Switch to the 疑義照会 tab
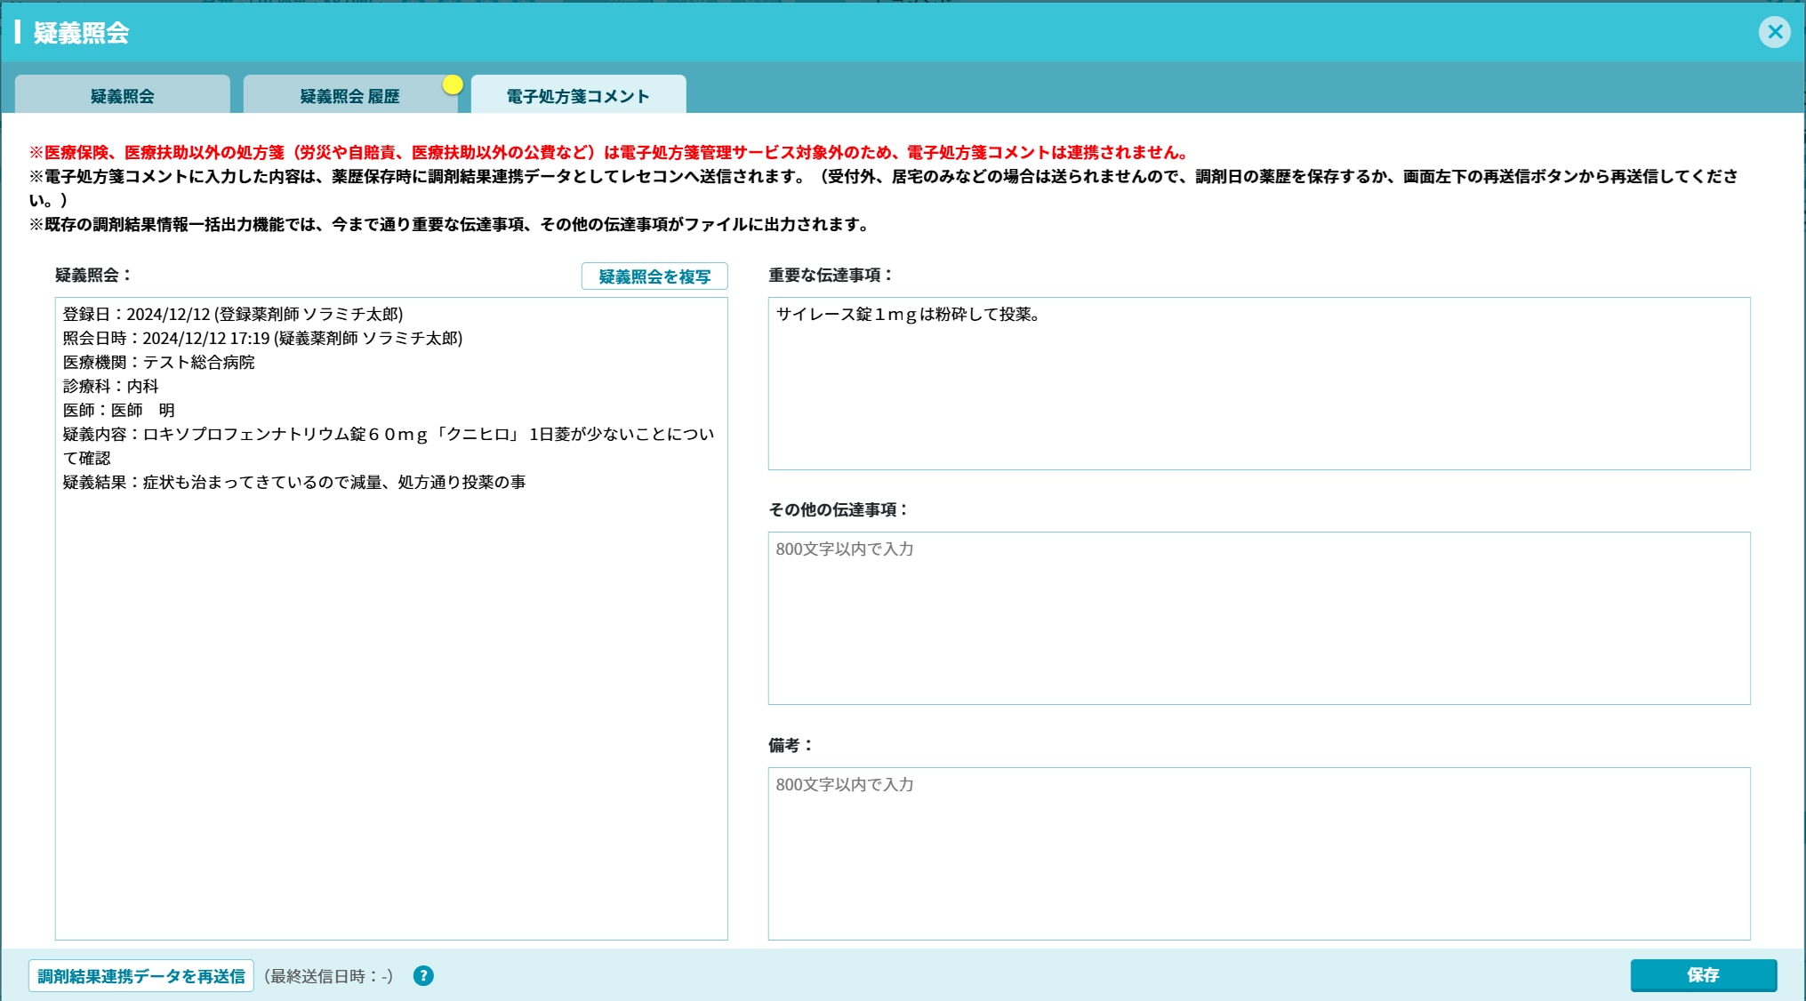This screenshot has width=1806, height=1001. click(x=123, y=96)
